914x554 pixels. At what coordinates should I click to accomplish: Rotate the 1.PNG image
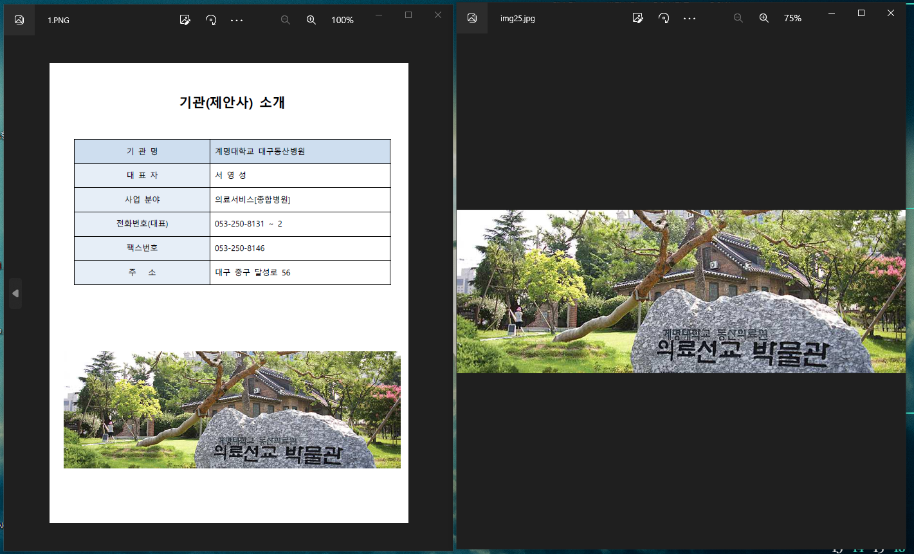tap(211, 20)
